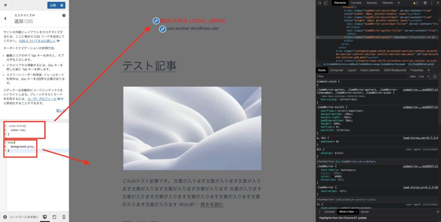Open the Layout tab

(x=352, y=70)
